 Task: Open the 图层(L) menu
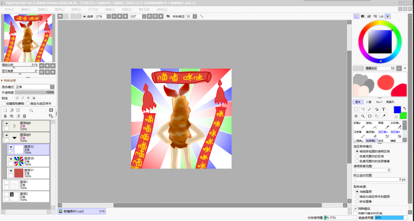(x=59, y=10)
